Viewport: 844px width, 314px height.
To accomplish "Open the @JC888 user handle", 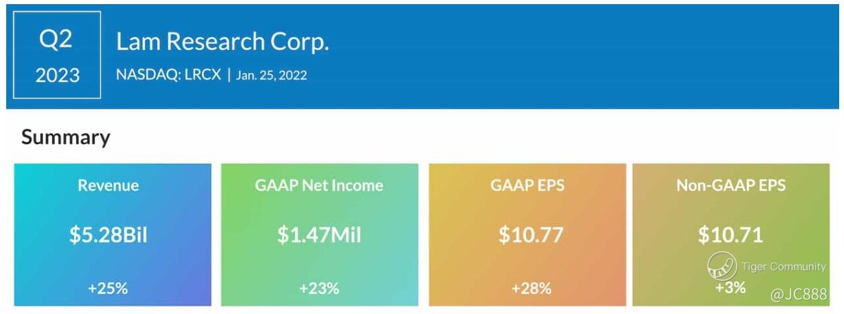I will pyautogui.click(x=798, y=295).
